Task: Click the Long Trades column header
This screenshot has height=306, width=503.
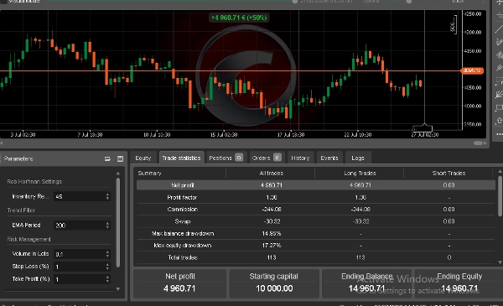Action: point(360,174)
